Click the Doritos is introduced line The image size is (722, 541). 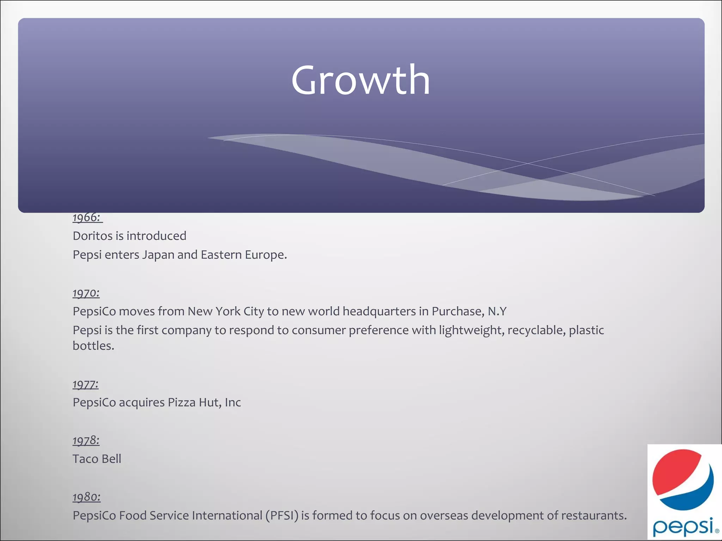click(129, 236)
